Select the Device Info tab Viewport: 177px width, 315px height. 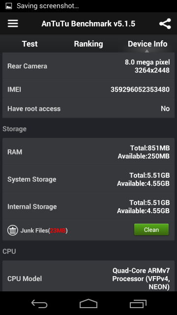[147, 44]
